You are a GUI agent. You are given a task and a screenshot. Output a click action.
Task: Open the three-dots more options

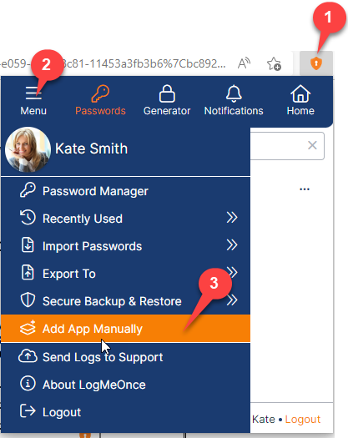(x=305, y=189)
